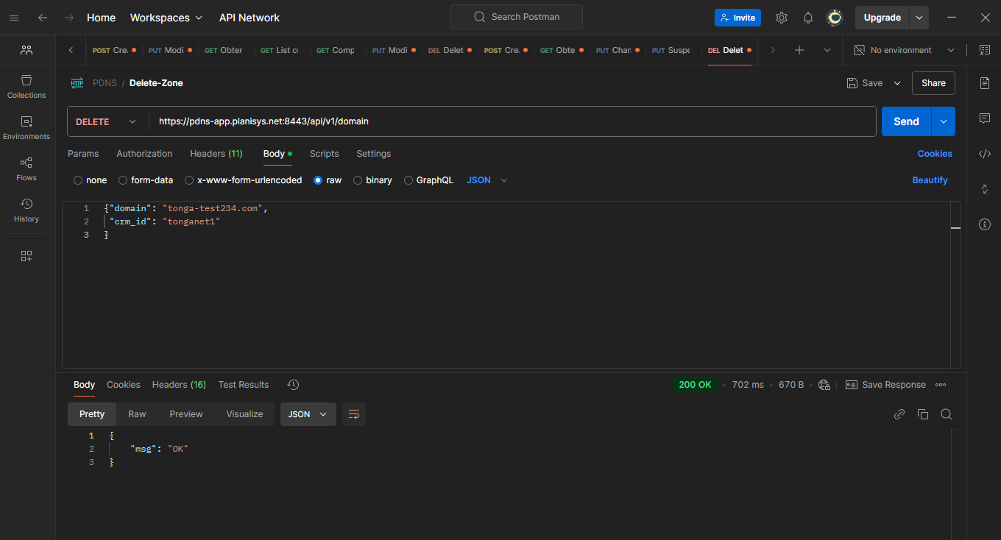Screen dimensions: 1001x540
Task: Open the settings gear in header
Action: [x=782, y=18]
